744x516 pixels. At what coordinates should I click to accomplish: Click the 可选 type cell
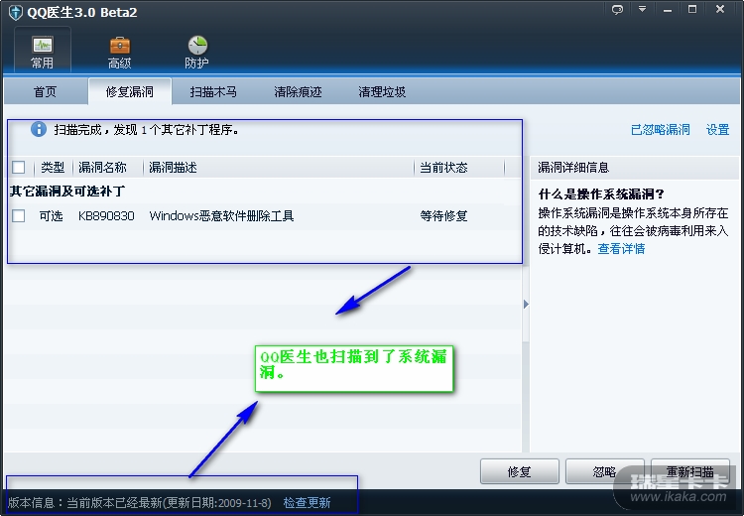click(51, 216)
